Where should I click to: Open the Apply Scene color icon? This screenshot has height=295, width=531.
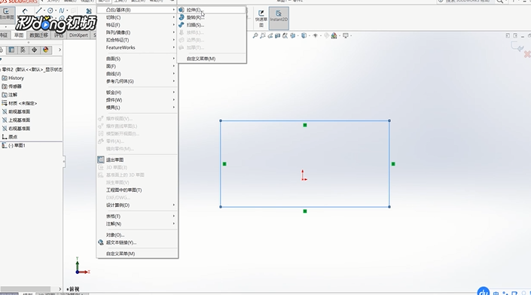click(x=334, y=35)
